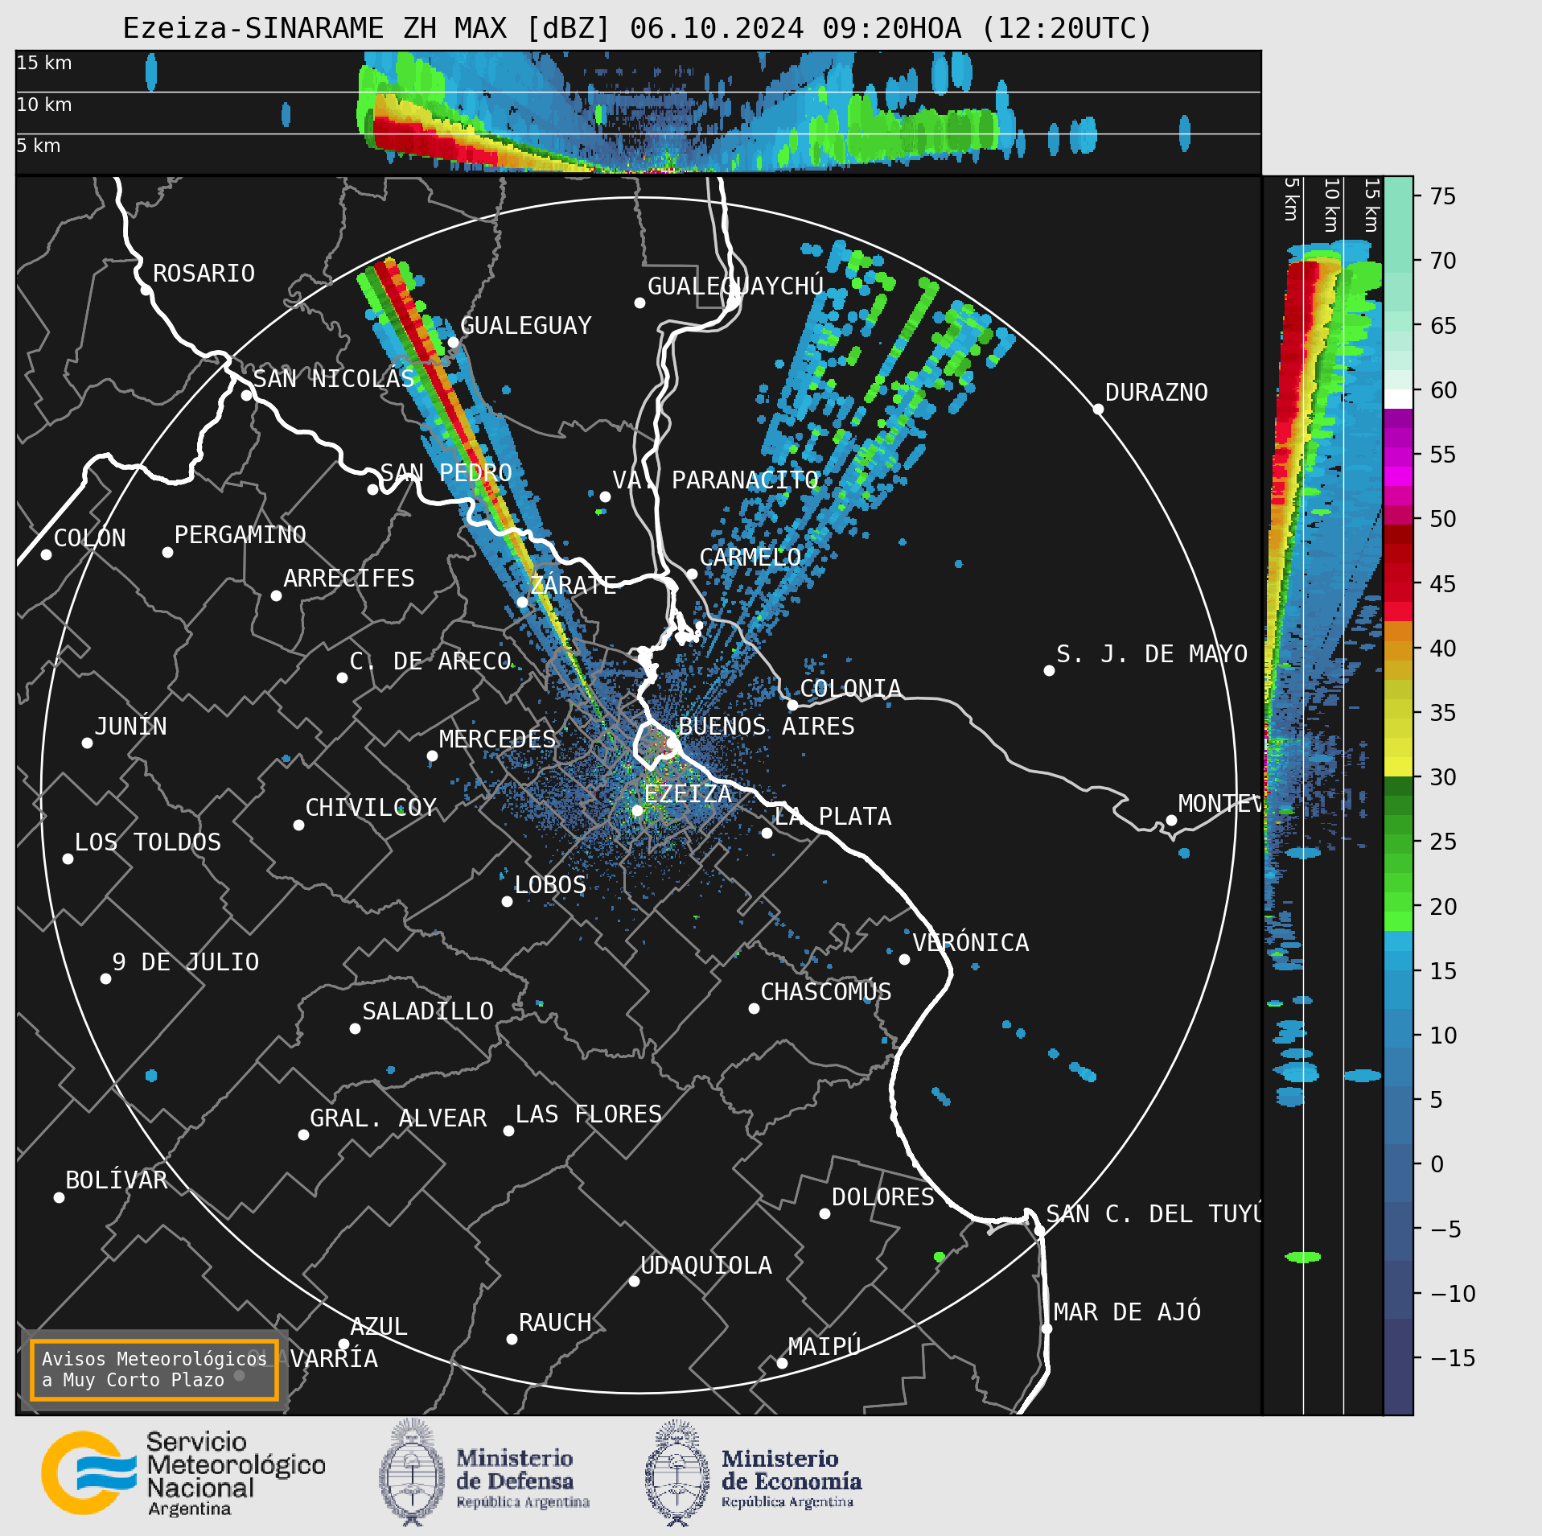The height and width of the screenshot is (1536, 1542).
Task: Click the Dolores city marker
Action: tap(824, 1213)
